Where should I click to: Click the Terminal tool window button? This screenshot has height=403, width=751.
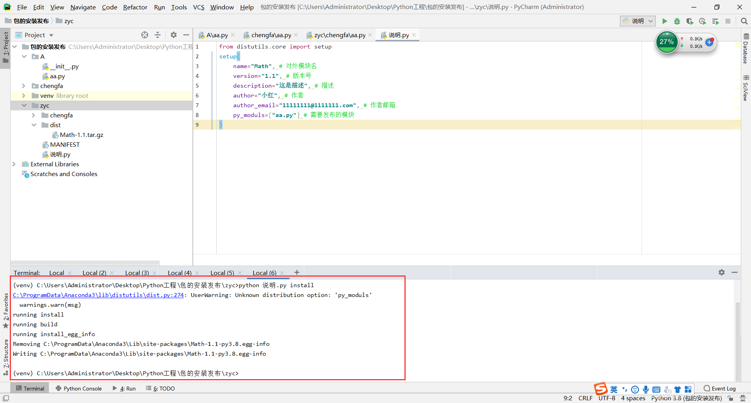tap(30, 389)
